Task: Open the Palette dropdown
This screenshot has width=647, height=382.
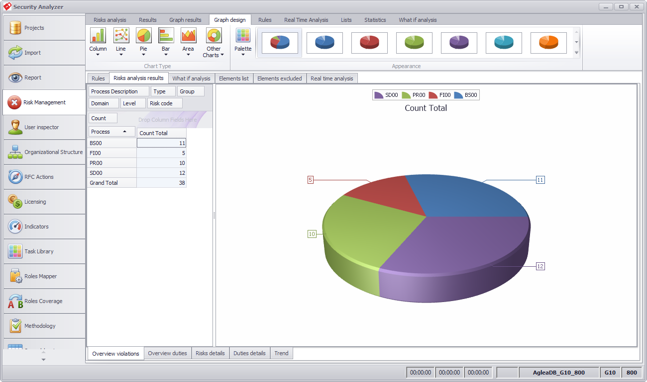Action: point(243,42)
